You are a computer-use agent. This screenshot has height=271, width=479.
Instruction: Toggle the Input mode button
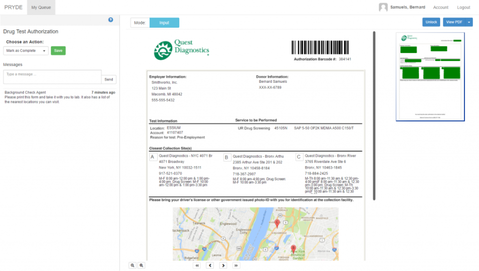click(164, 22)
